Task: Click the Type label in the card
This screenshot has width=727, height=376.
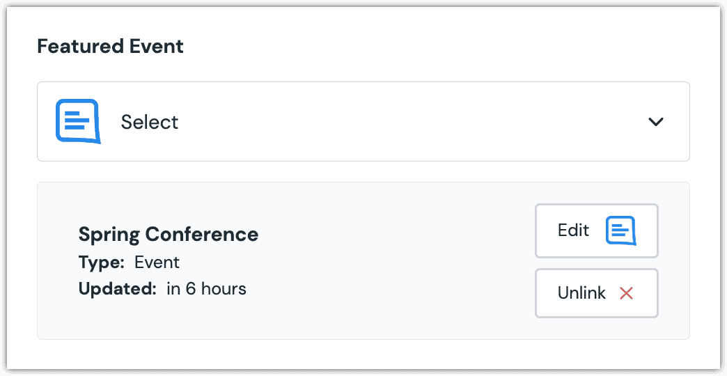Action: (x=102, y=263)
